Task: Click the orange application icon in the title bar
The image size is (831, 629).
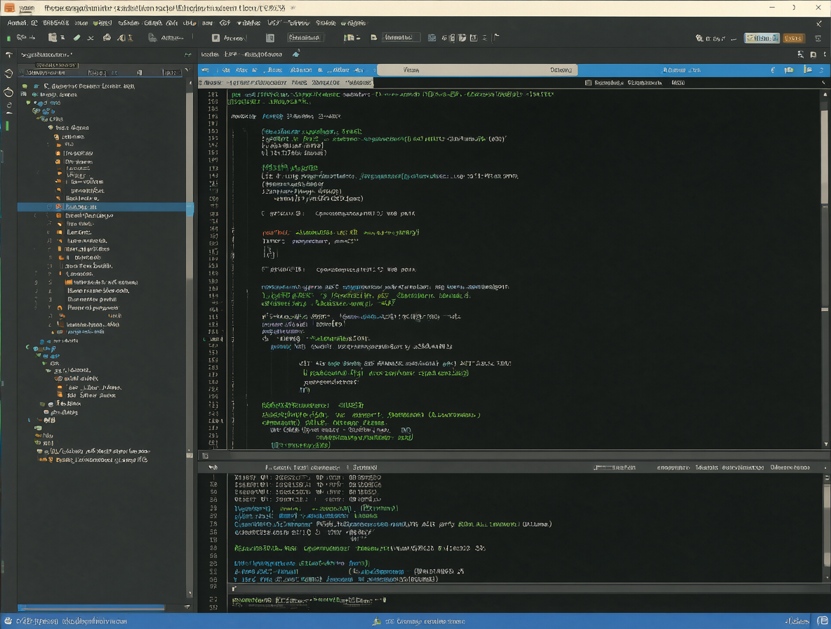Action: point(9,8)
